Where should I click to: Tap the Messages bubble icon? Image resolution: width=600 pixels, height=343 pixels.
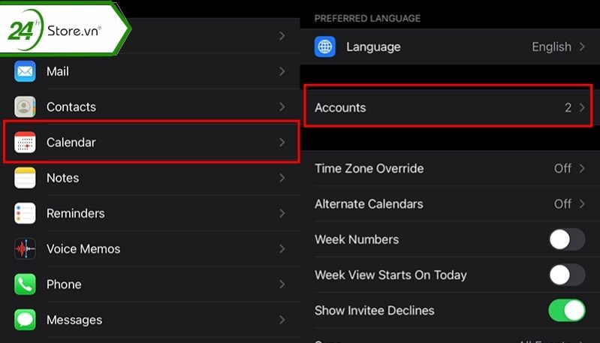[x=25, y=320]
